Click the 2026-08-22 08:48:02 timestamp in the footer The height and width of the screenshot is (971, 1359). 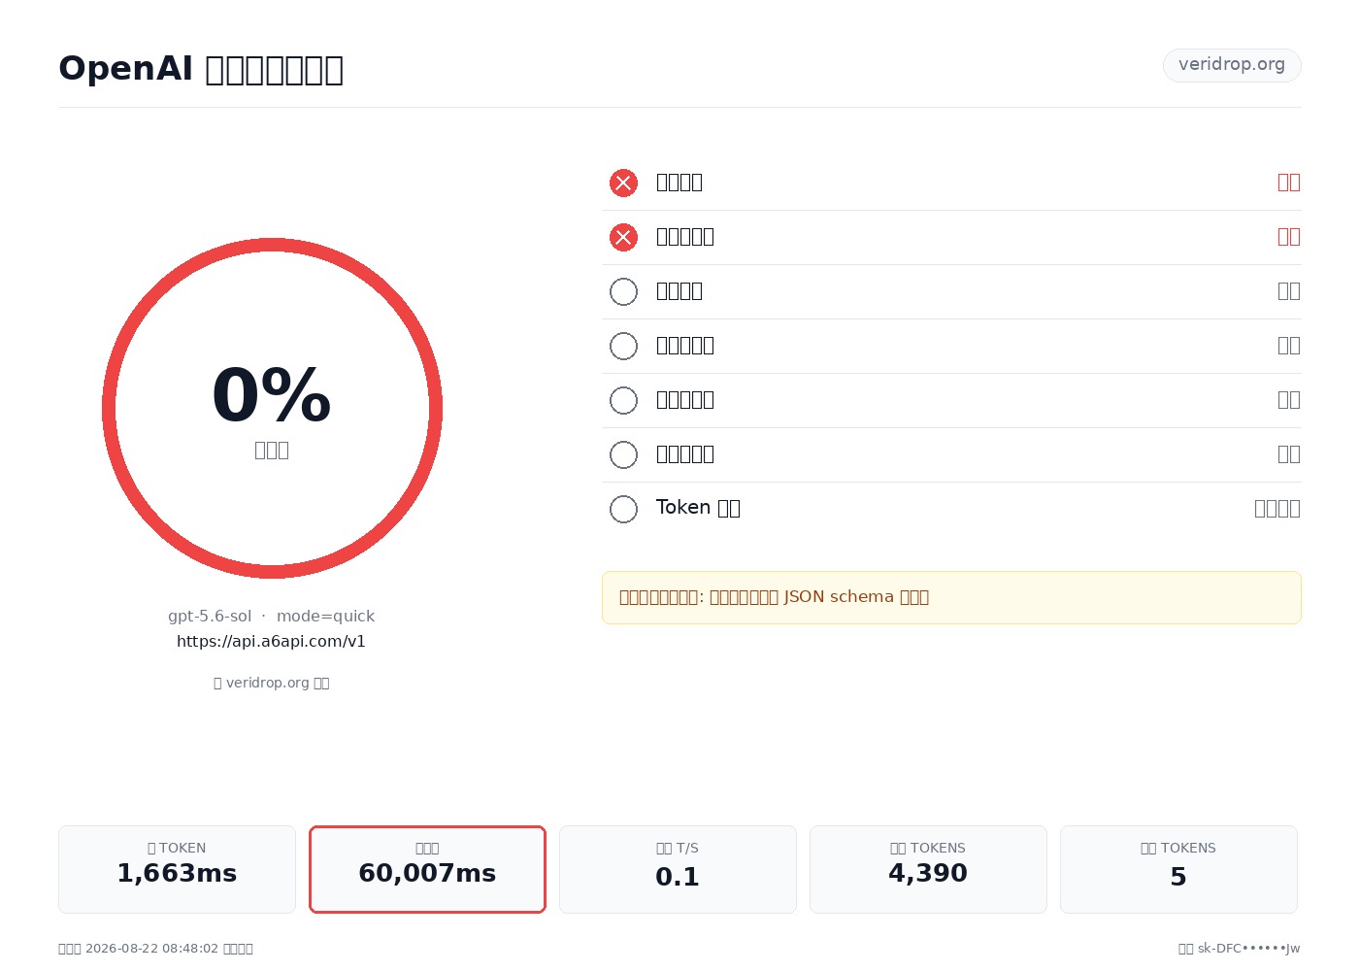[x=151, y=949]
